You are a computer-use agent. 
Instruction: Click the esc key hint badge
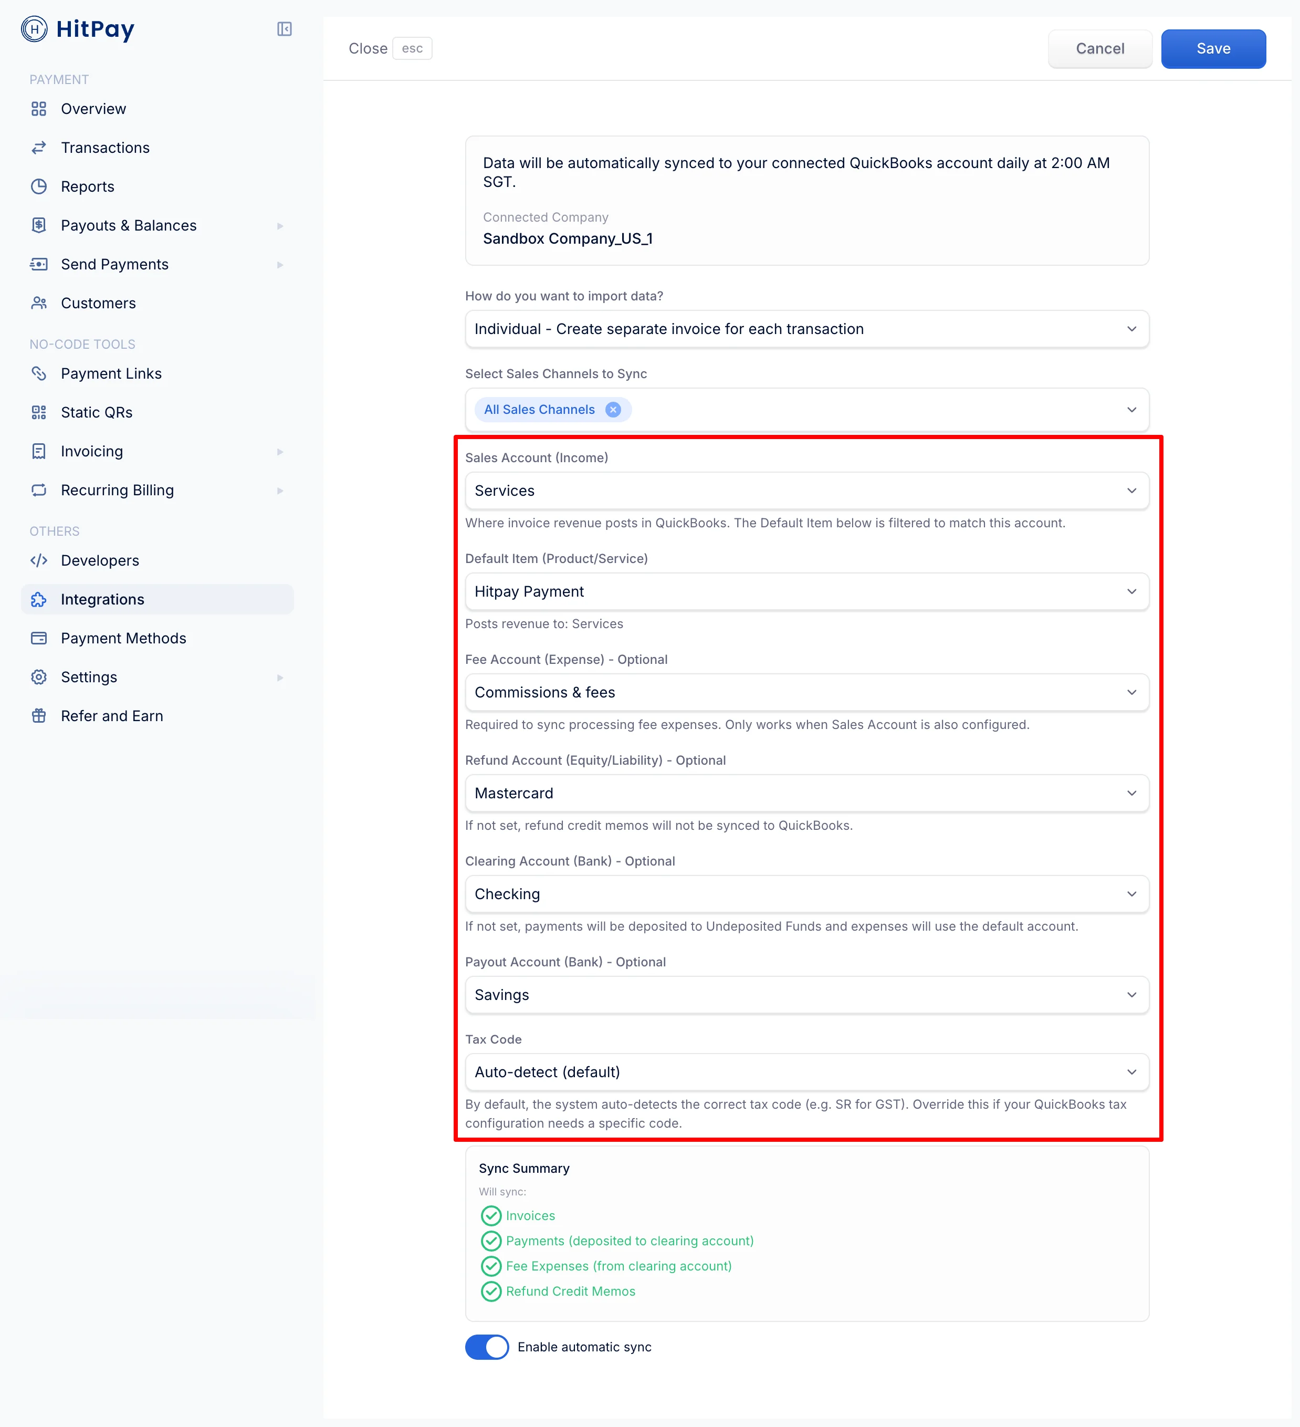pyautogui.click(x=412, y=48)
